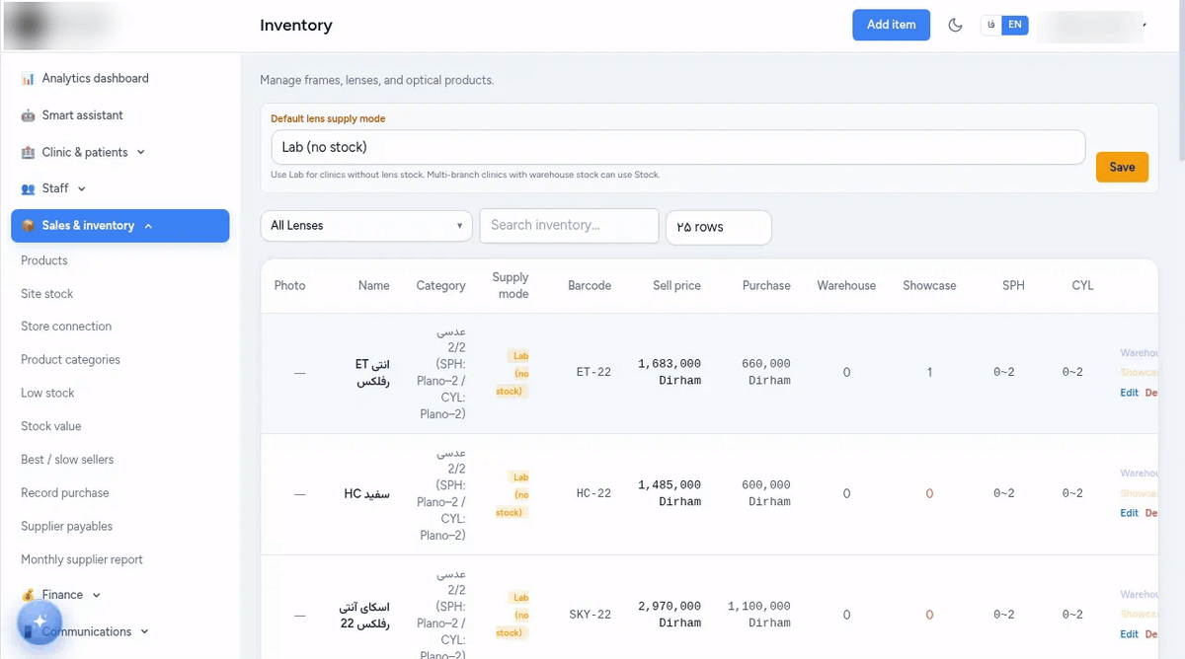1185x659 pixels.
Task: Select Product categories in sidebar
Action: click(x=70, y=360)
